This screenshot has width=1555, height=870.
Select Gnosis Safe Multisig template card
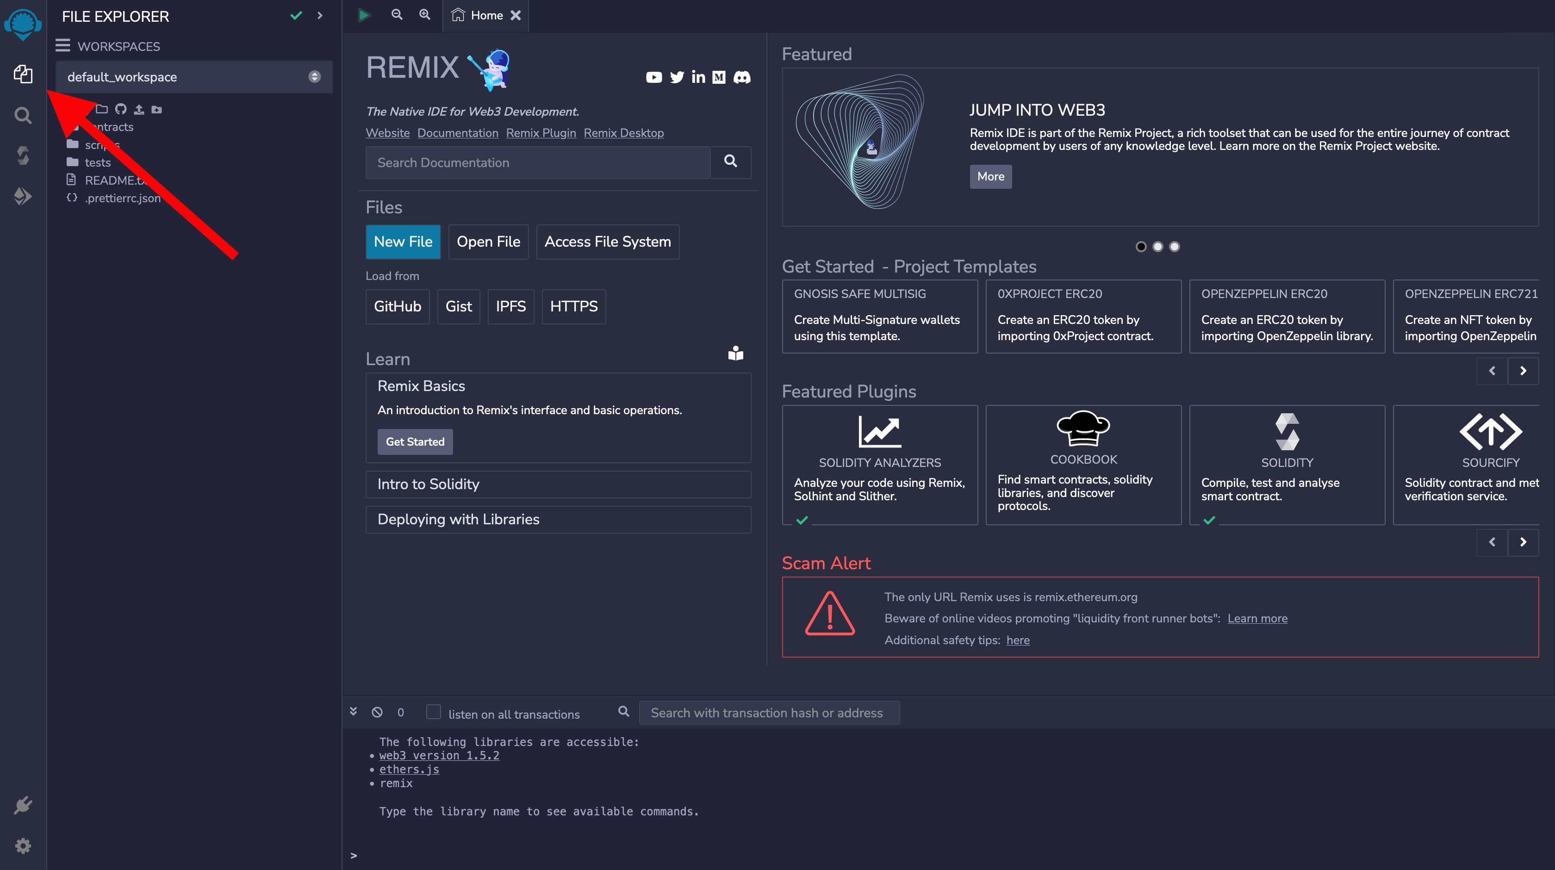click(879, 317)
